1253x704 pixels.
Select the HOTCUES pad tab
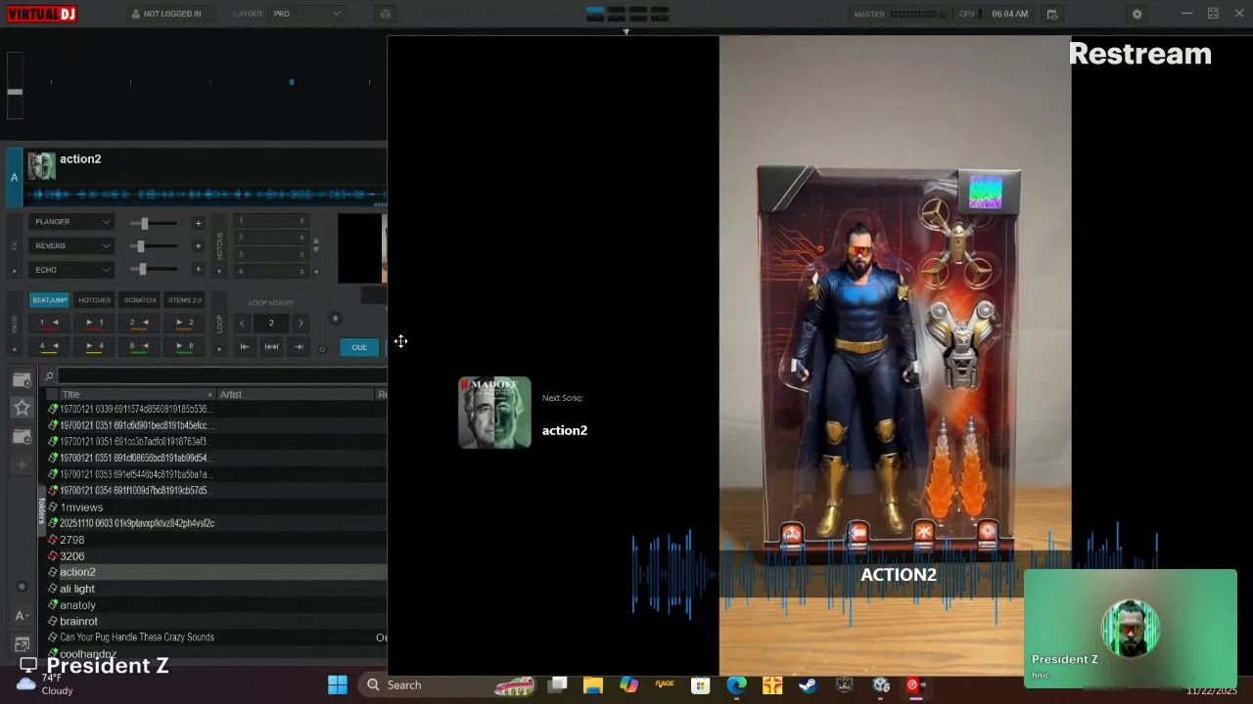(x=94, y=300)
